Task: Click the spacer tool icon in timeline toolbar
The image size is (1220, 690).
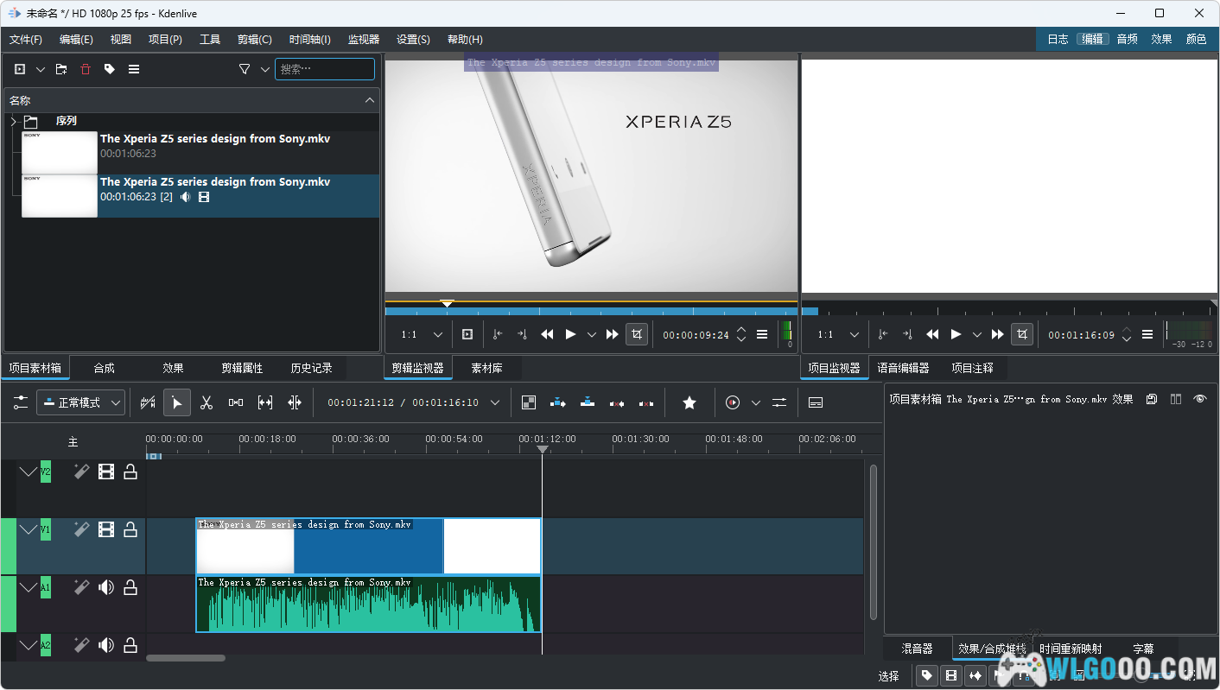Action: click(x=236, y=402)
